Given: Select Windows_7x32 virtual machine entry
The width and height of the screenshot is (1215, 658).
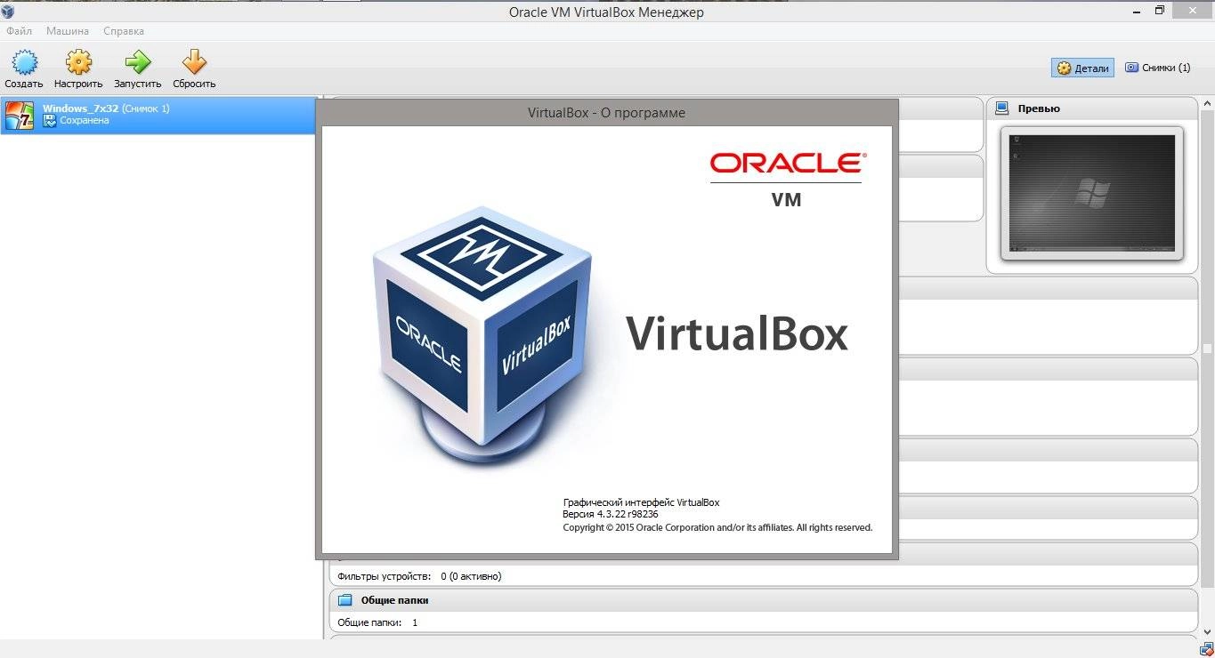Looking at the screenshot, I should (158, 116).
